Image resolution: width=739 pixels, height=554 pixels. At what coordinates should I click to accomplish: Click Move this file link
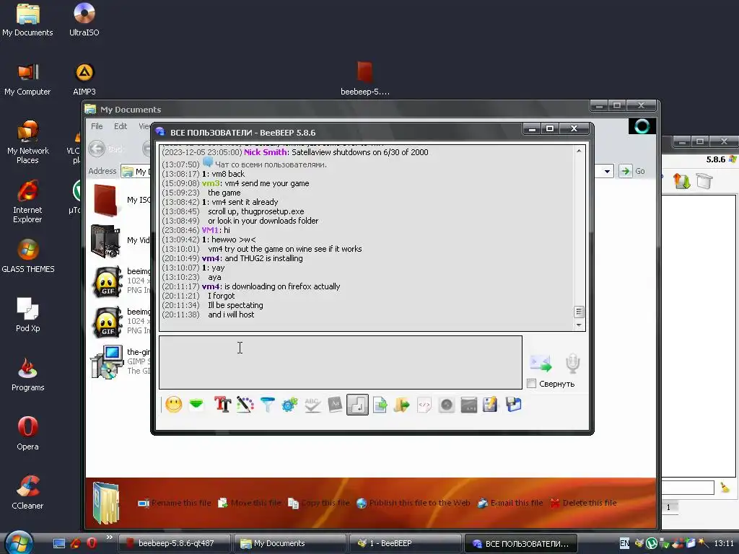[x=249, y=503]
